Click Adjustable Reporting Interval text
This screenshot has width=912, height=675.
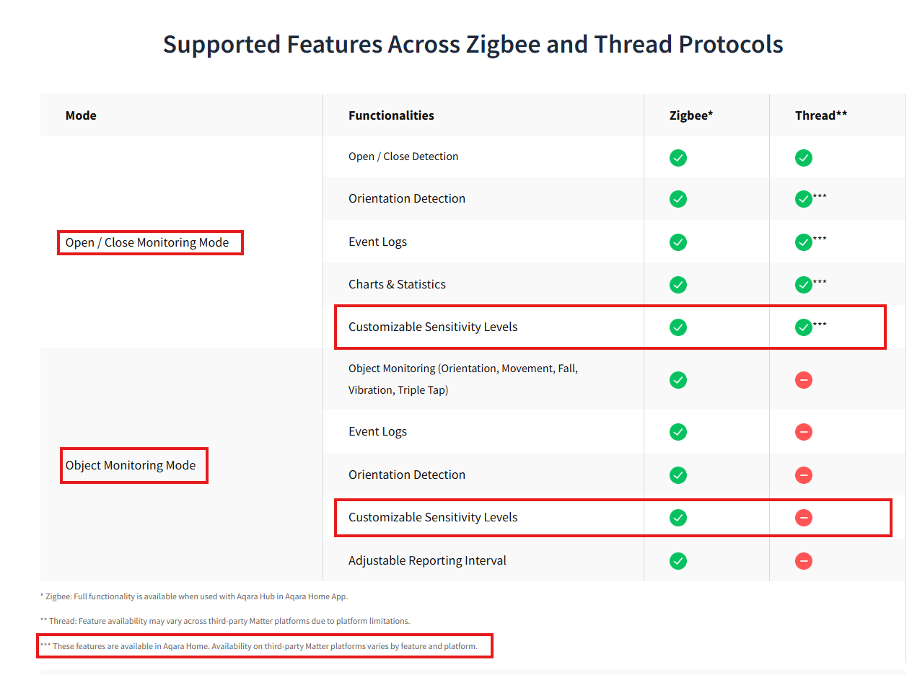(x=427, y=560)
